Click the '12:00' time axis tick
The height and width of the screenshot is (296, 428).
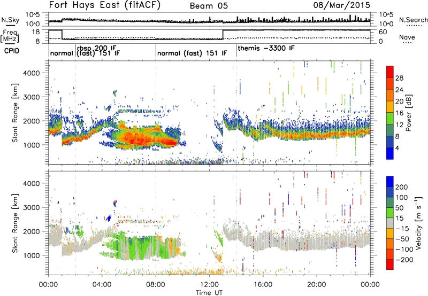coord(209,285)
